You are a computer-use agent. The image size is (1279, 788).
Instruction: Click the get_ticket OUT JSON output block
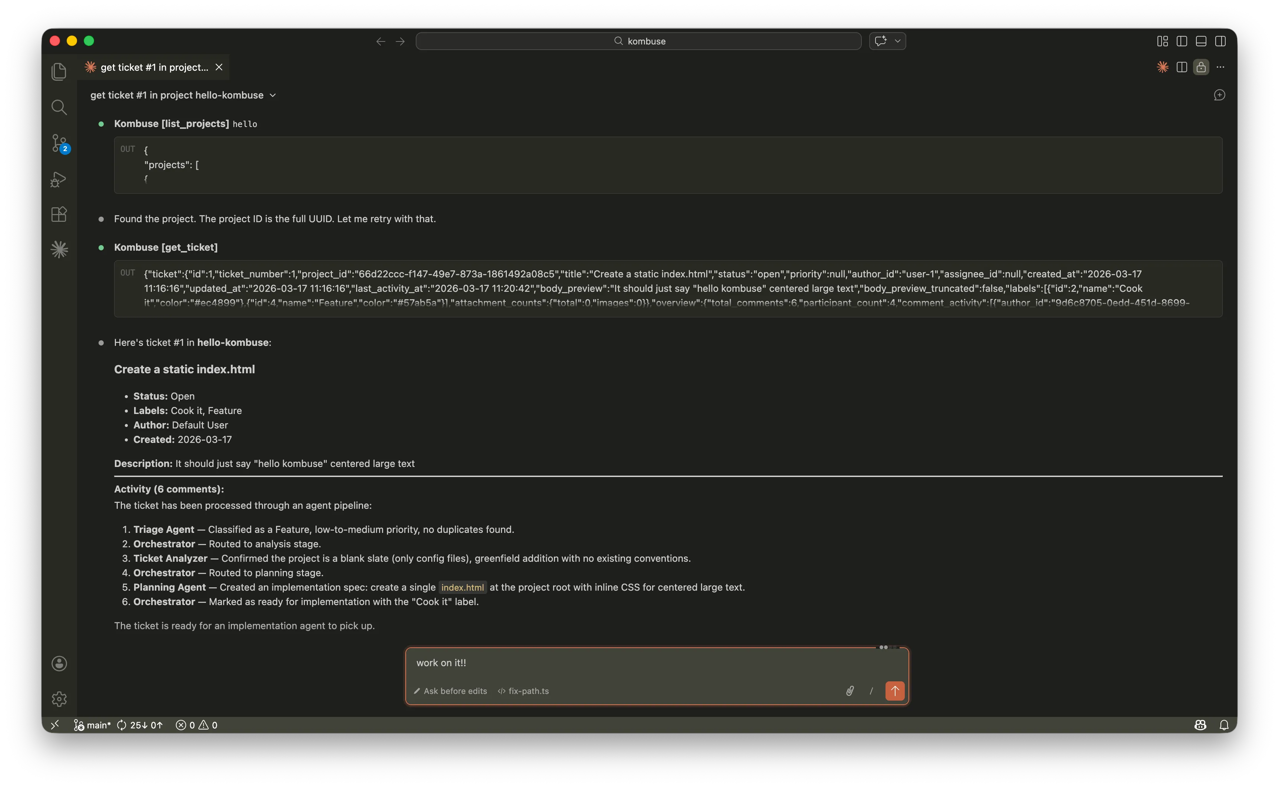tap(668, 288)
